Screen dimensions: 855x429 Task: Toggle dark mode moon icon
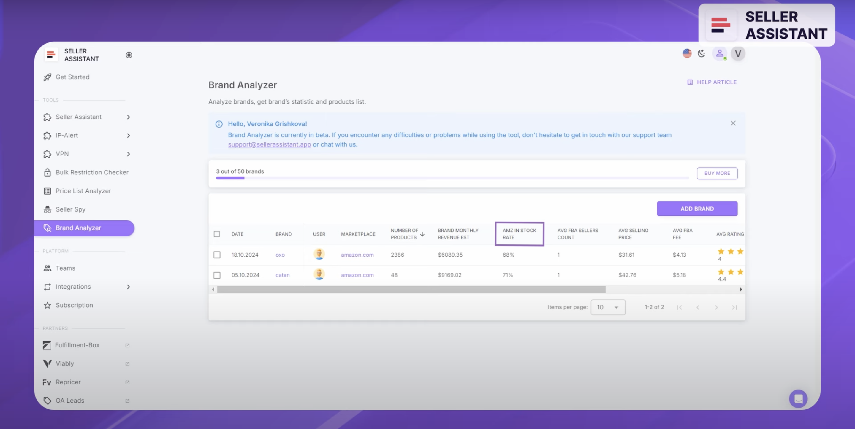point(701,53)
